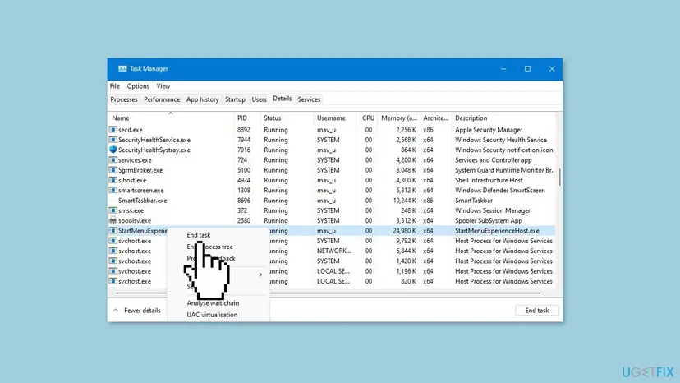Click icon of svchost.exe using 820 K
680x383 pixels.
pyautogui.click(x=113, y=281)
